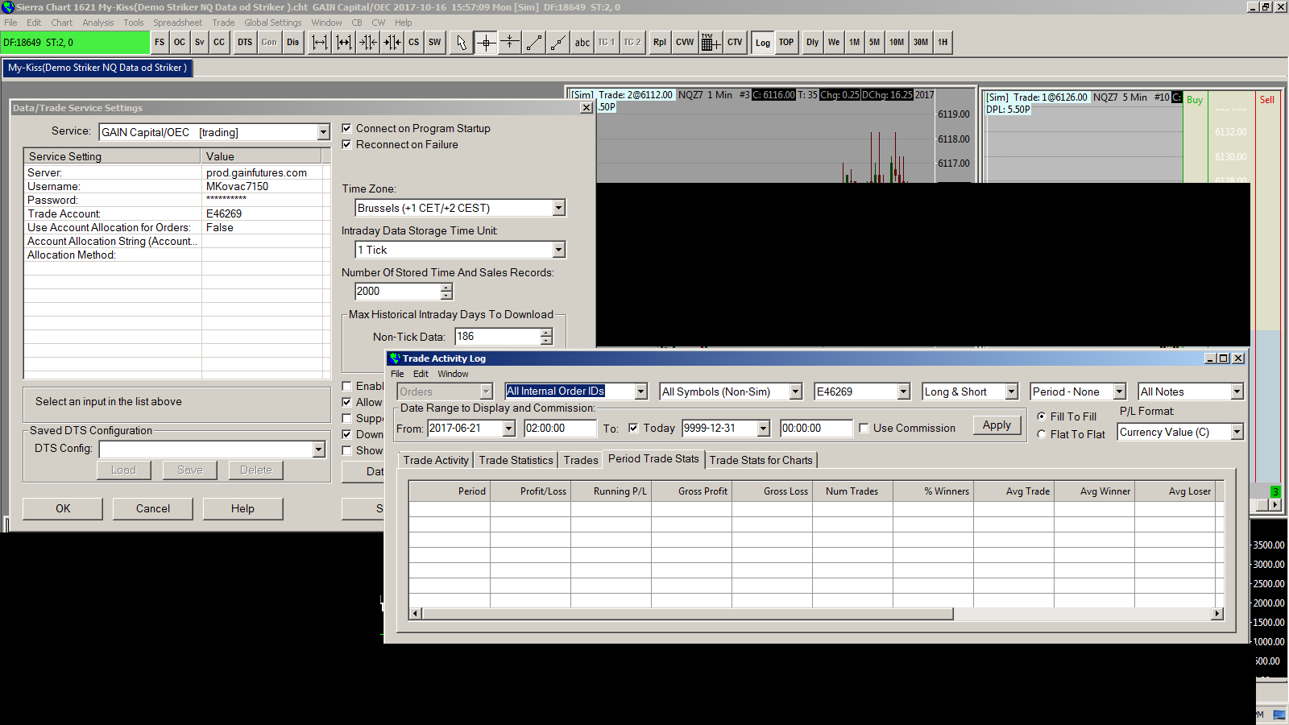
Task: Switch to the Trade Statistics tab
Action: pos(516,460)
